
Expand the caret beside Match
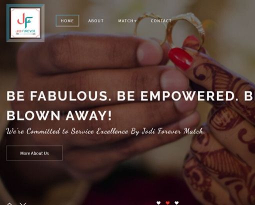pyautogui.click(x=135, y=21)
